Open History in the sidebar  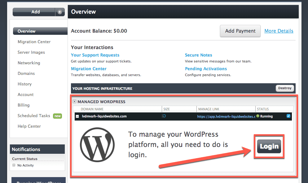click(24, 84)
